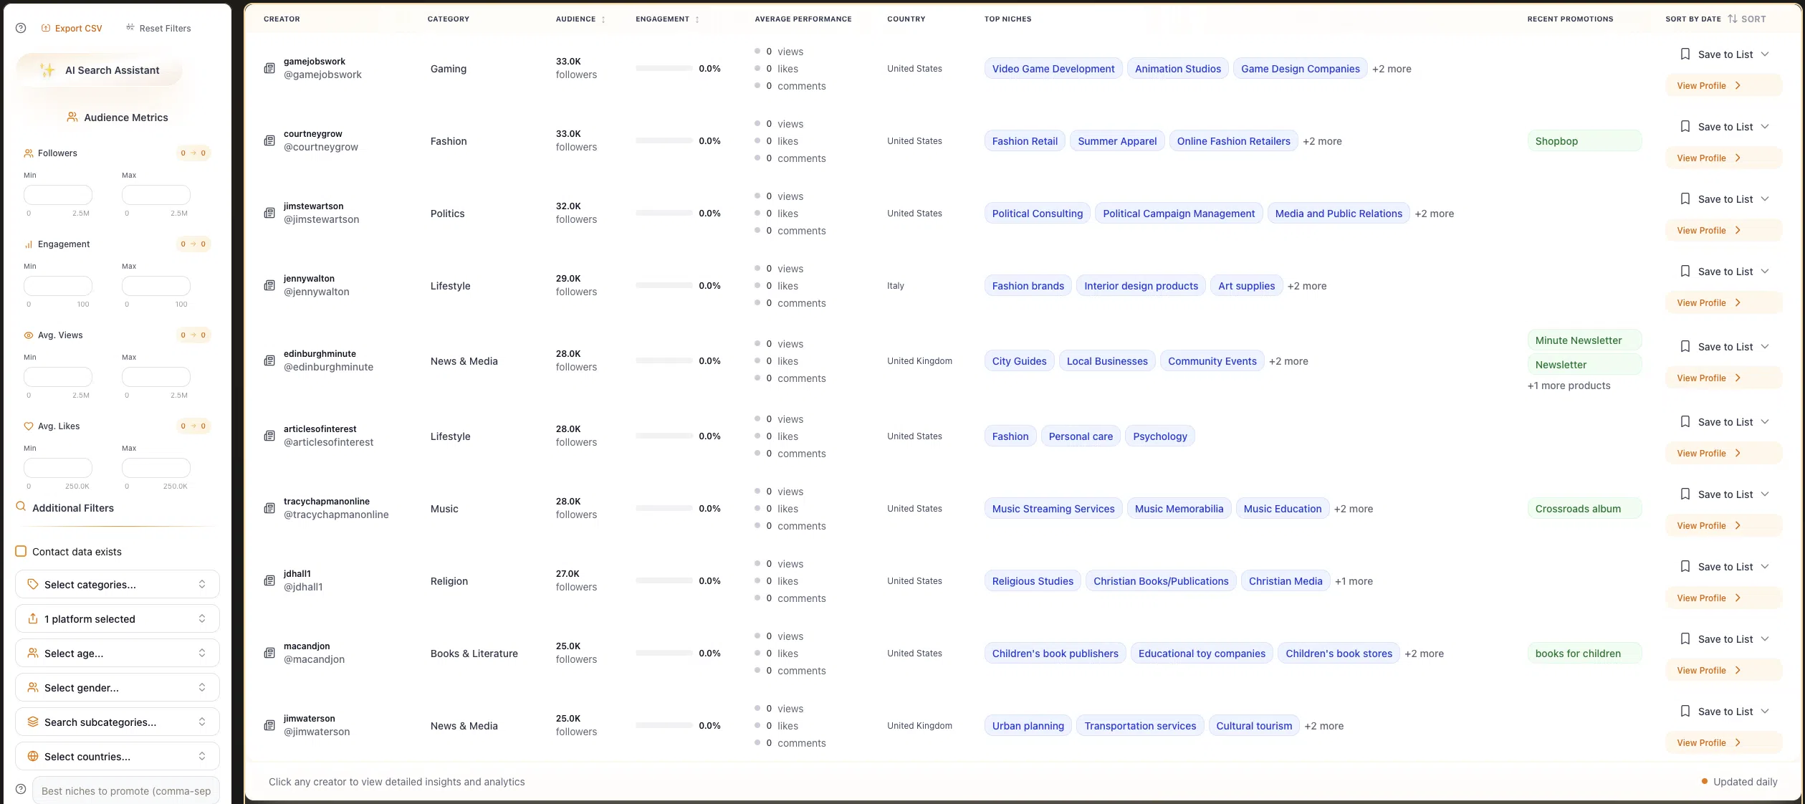Screen dimensions: 1805x804
Task: Sort results using the Audience column arrows
Action: tap(603, 19)
